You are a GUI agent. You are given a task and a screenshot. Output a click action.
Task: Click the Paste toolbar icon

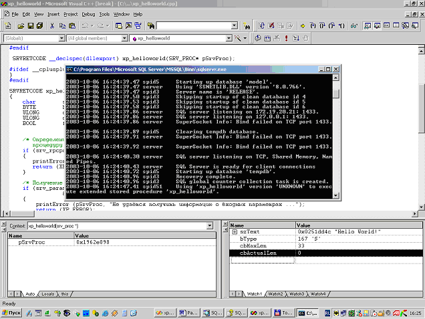[x=72, y=26]
